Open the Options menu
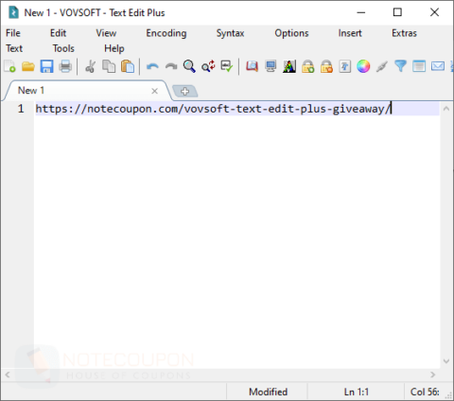The height and width of the screenshot is (401, 454). pos(291,33)
